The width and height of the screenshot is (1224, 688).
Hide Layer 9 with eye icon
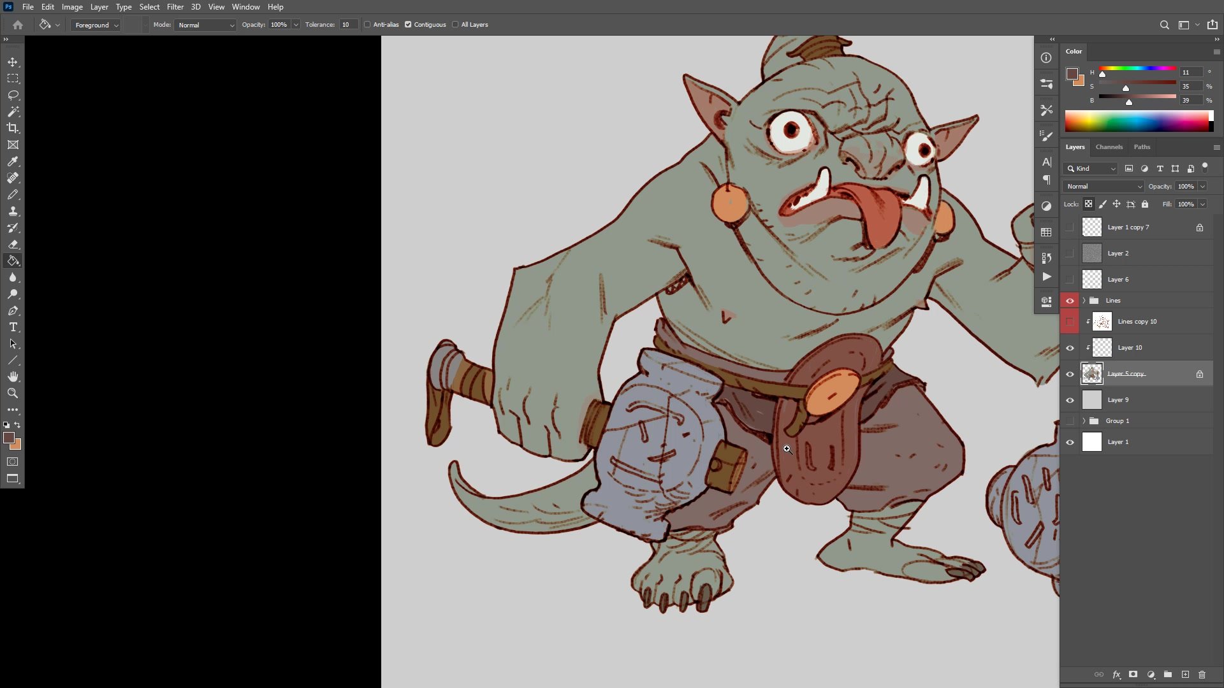click(x=1070, y=400)
